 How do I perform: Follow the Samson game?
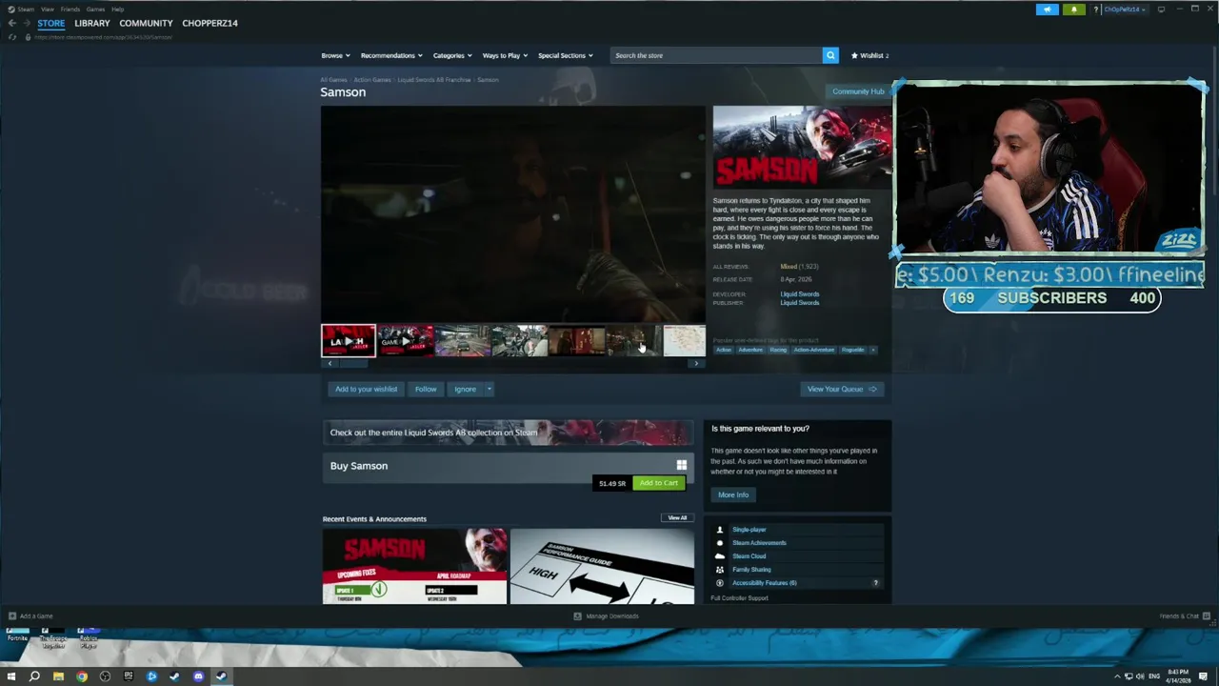pyautogui.click(x=426, y=389)
